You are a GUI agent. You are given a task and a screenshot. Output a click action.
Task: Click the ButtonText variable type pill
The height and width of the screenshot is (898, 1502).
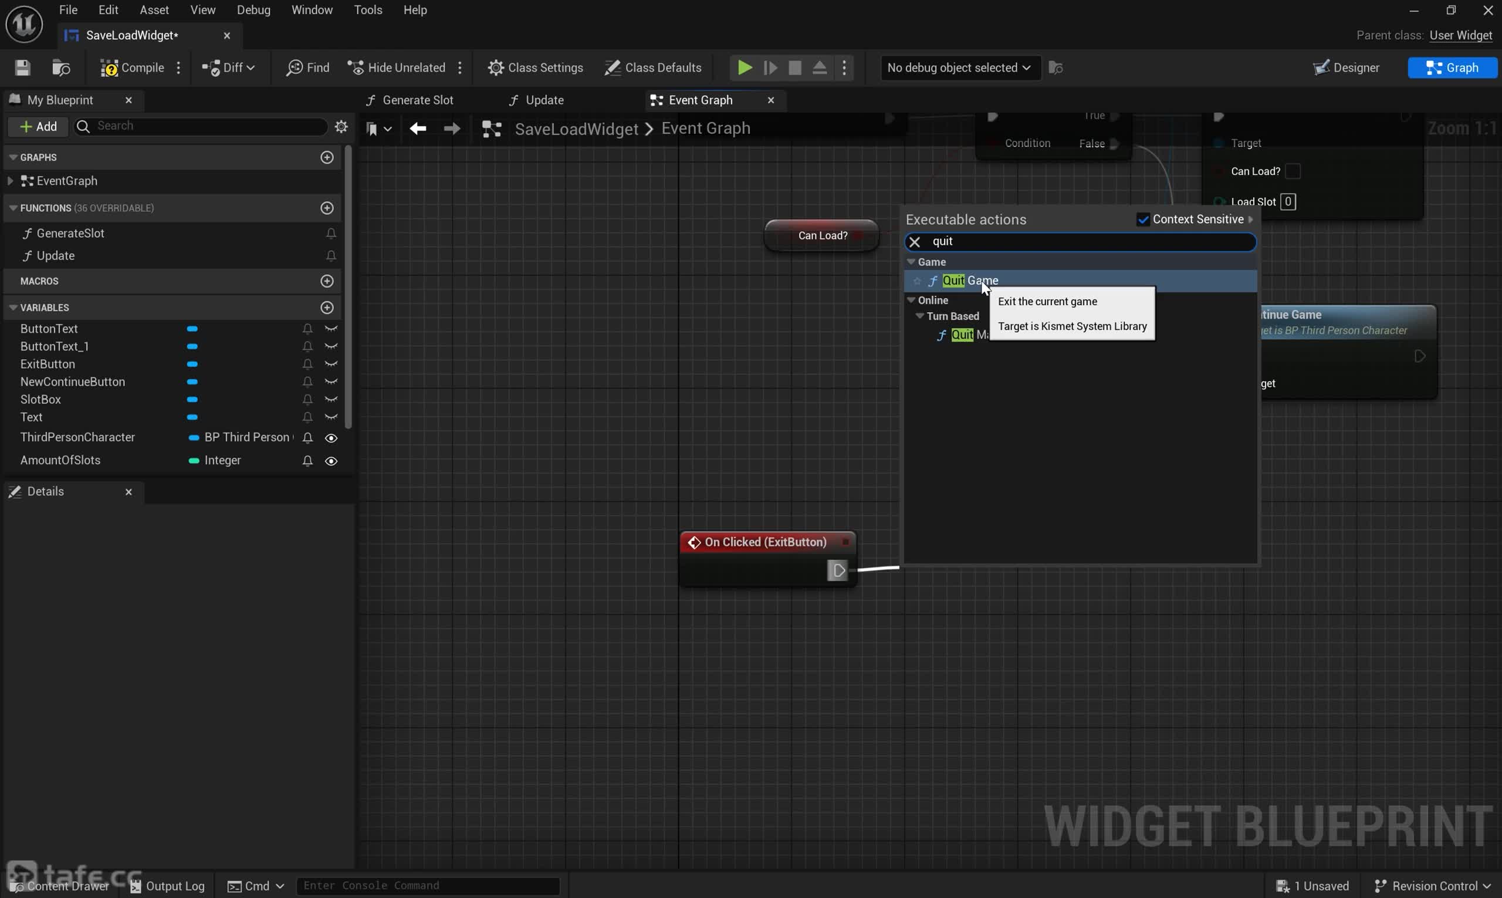[192, 329]
